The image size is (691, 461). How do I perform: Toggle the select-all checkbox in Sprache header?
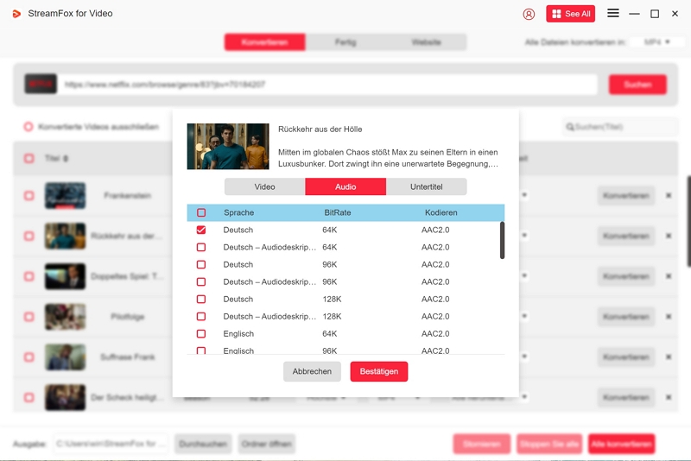[x=201, y=212]
